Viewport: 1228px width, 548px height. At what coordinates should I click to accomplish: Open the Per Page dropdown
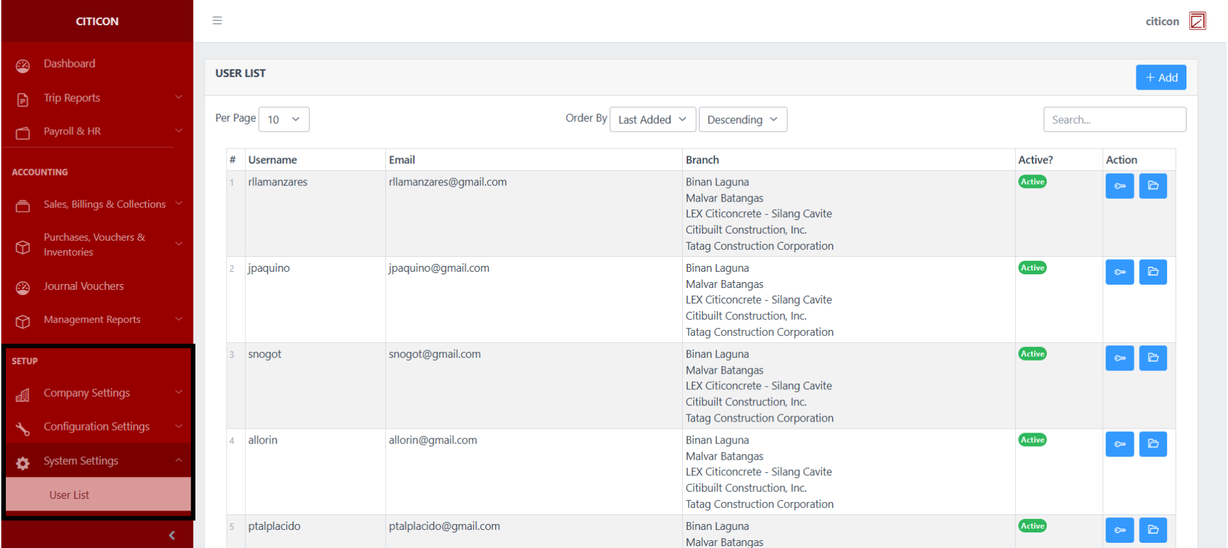click(x=284, y=119)
